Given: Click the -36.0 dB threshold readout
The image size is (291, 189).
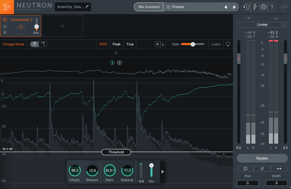Looking at the screenshot, I should pos(7,149).
